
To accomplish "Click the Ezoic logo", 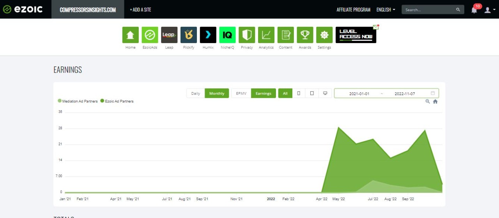I will click(x=23, y=9).
